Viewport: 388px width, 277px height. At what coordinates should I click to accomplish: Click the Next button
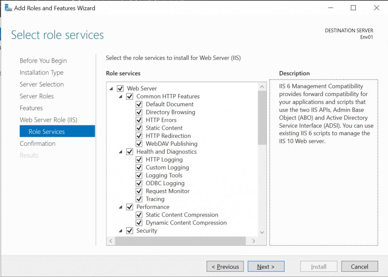click(x=266, y=267)
